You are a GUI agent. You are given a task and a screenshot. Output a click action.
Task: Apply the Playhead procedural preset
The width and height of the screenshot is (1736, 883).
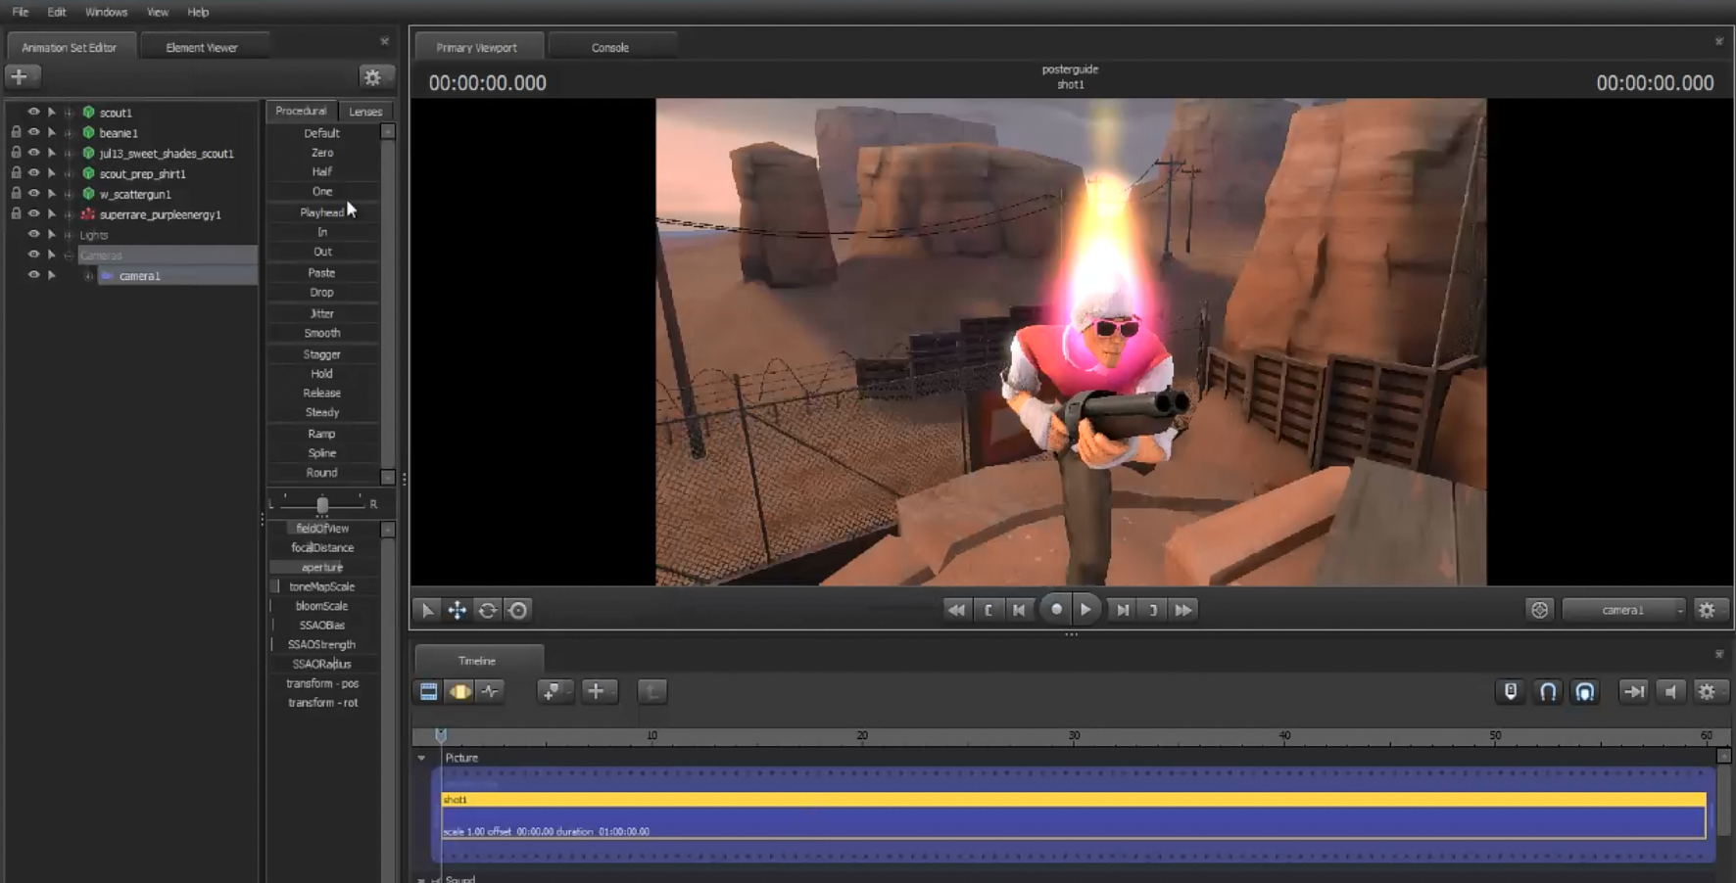click(322, 212)
